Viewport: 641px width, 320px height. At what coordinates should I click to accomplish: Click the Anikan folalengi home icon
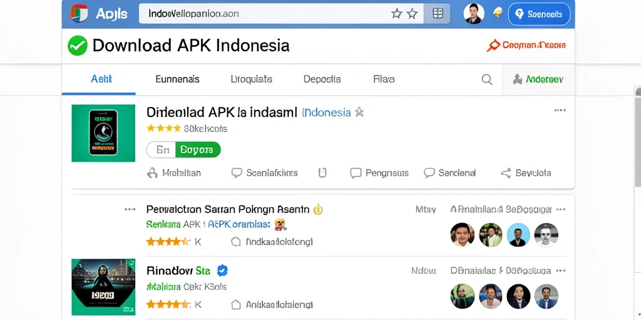pyautogui.click(x=236, y=304)
